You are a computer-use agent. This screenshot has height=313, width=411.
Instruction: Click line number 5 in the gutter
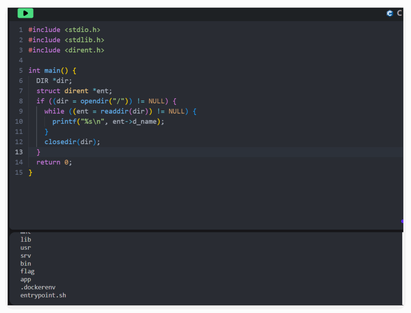[x=20, y=71]
